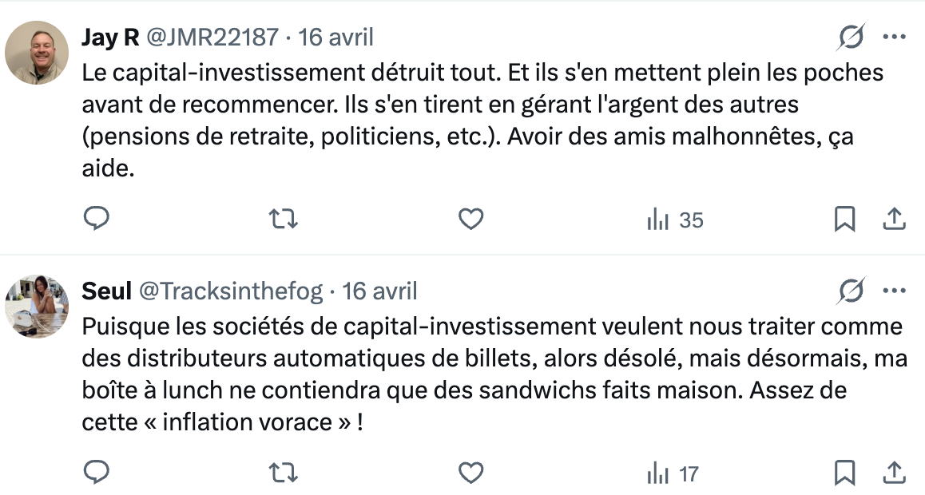
Task: Reply to Jay R's tweet
Action: (97, 219)
